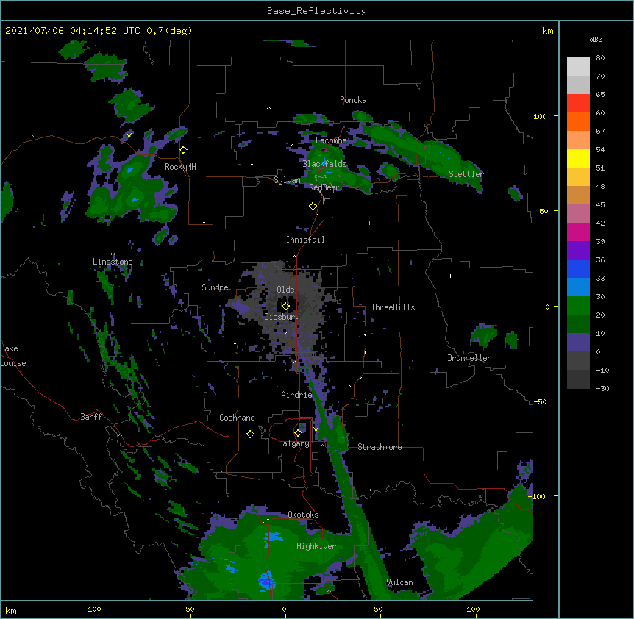Click the Sylvan map label
634x619 pixels.
[287, 180]
